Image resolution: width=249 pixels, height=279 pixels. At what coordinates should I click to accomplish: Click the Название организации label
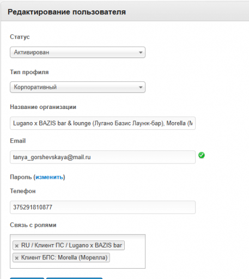click(43, 107)
